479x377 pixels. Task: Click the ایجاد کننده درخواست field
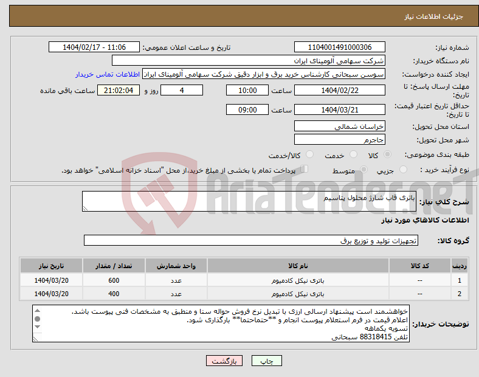pos(264,74)
